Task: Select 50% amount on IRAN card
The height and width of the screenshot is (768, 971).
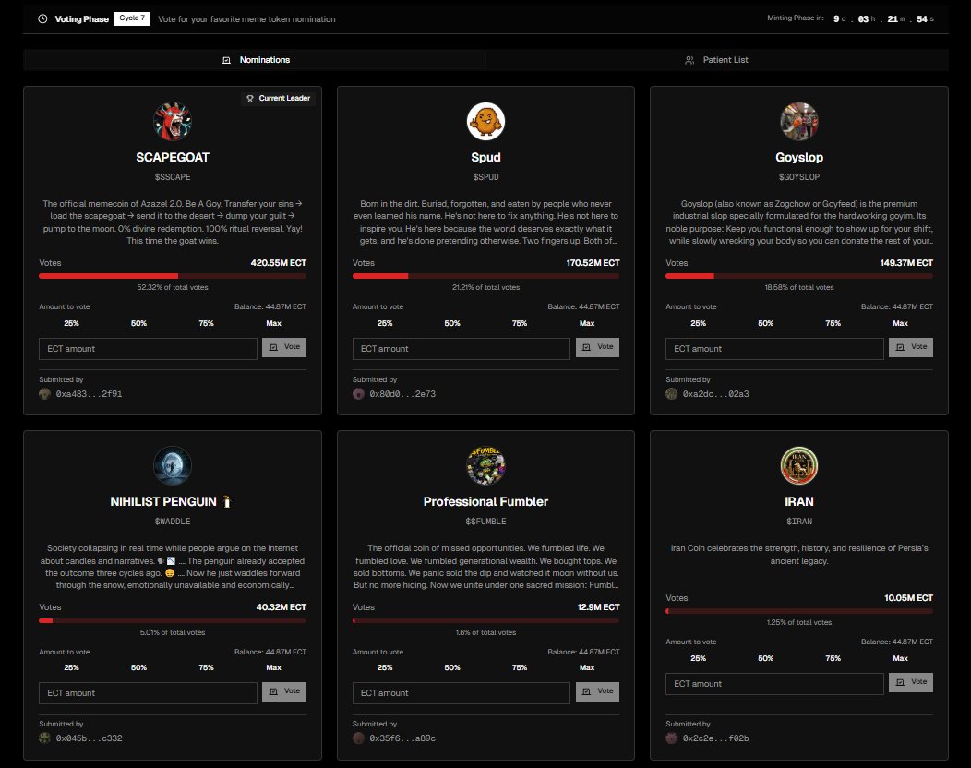Action: [765, 658]
